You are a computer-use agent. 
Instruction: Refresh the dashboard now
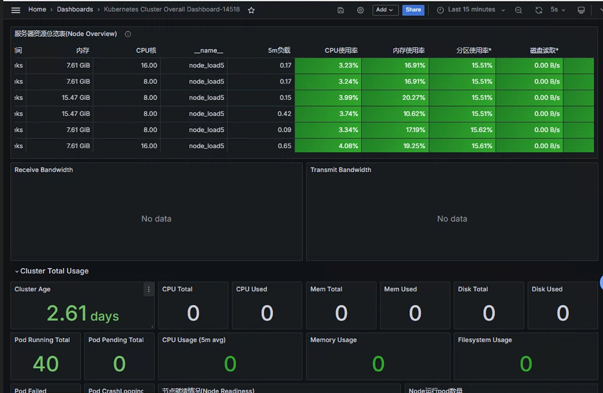[539, 10]
